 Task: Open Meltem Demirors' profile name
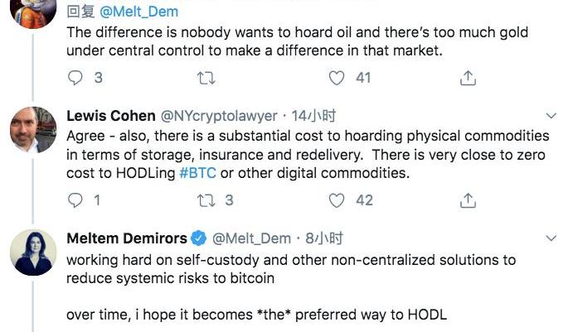tap(127, 238)
